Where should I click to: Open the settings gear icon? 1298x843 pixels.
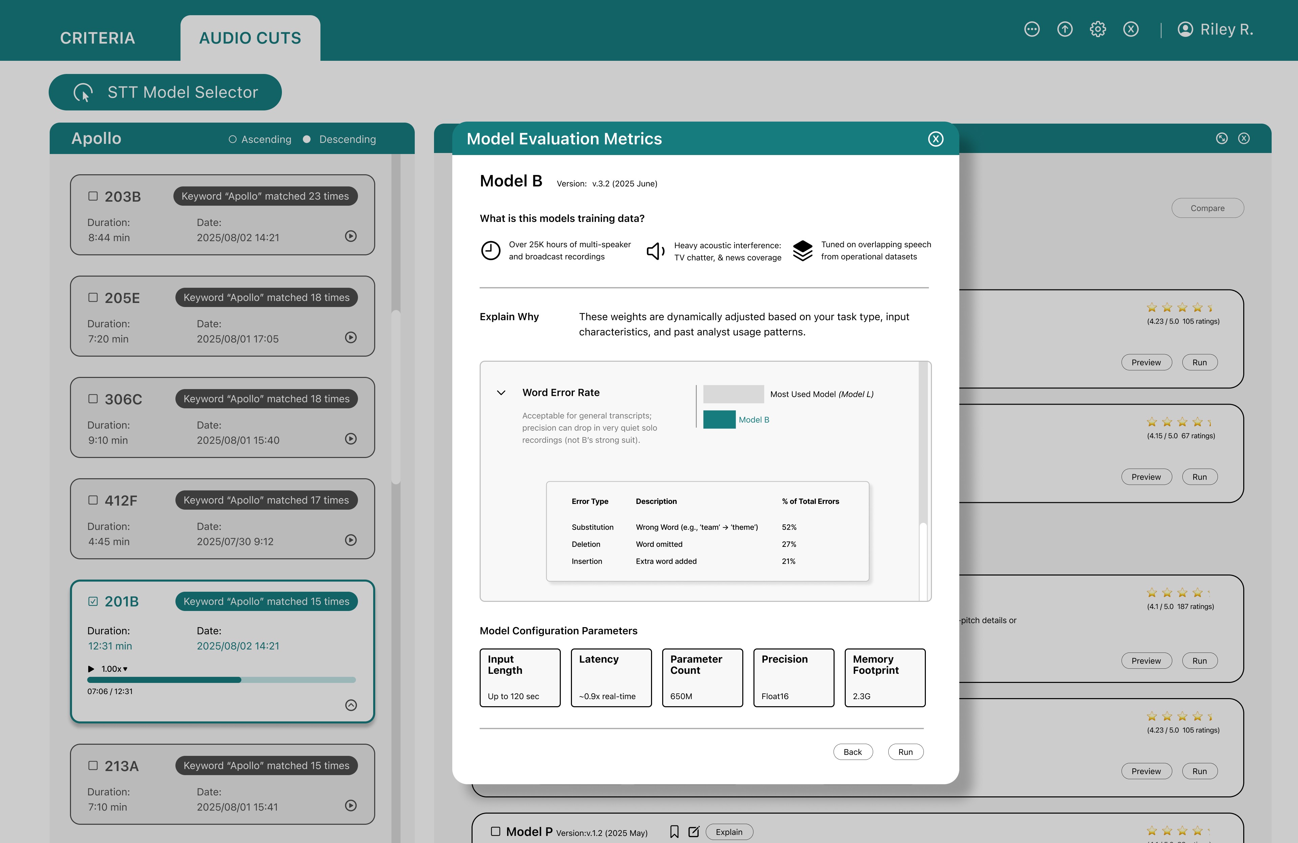pyautogui.click(x=1097, y=29)
